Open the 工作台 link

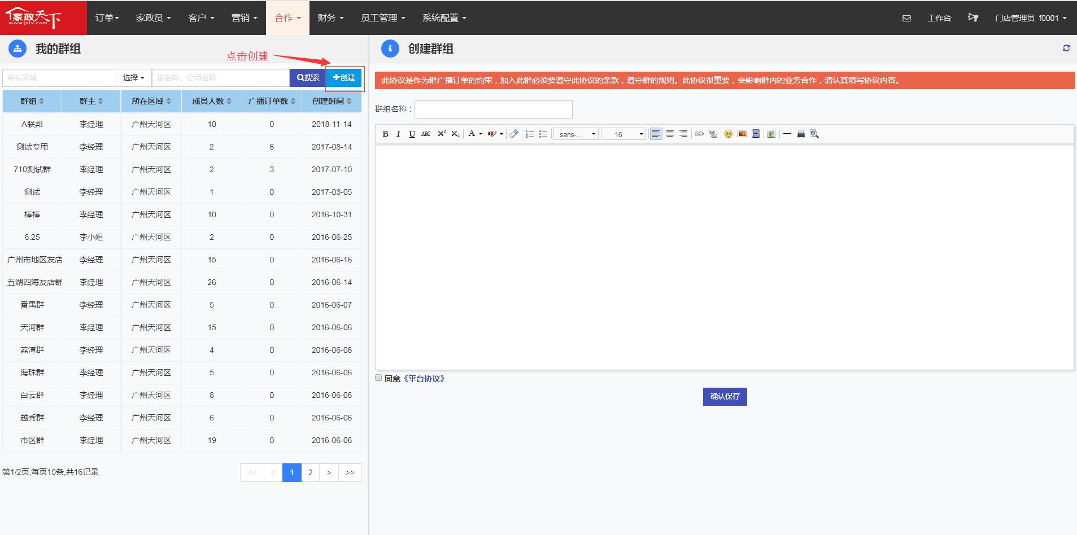pos(939,18)
